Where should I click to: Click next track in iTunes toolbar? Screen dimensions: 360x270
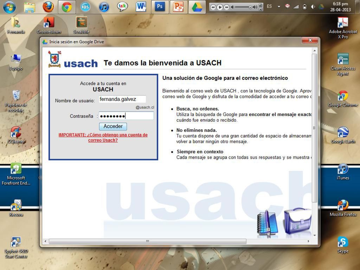click(x=226, y=7)
